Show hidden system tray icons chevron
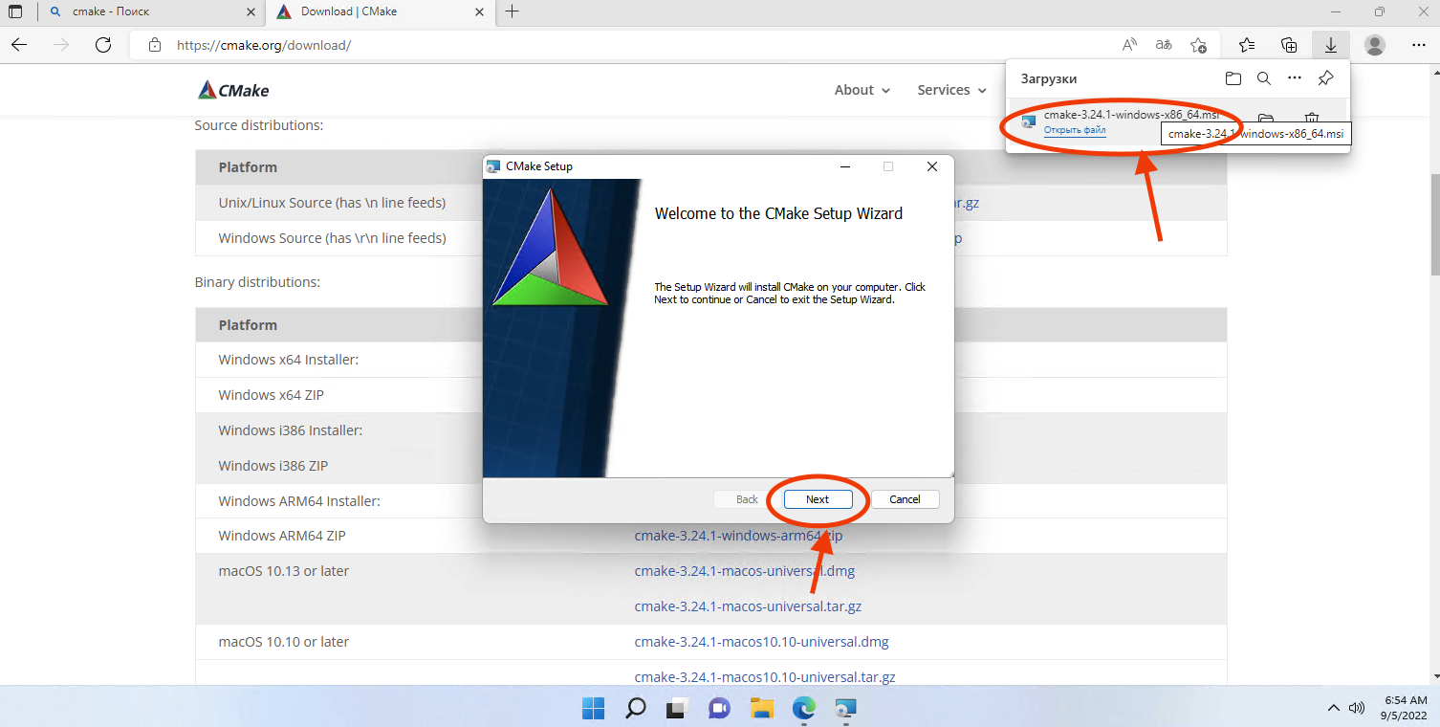Viewport: 1440px width, 727px height. (1333, 709)
